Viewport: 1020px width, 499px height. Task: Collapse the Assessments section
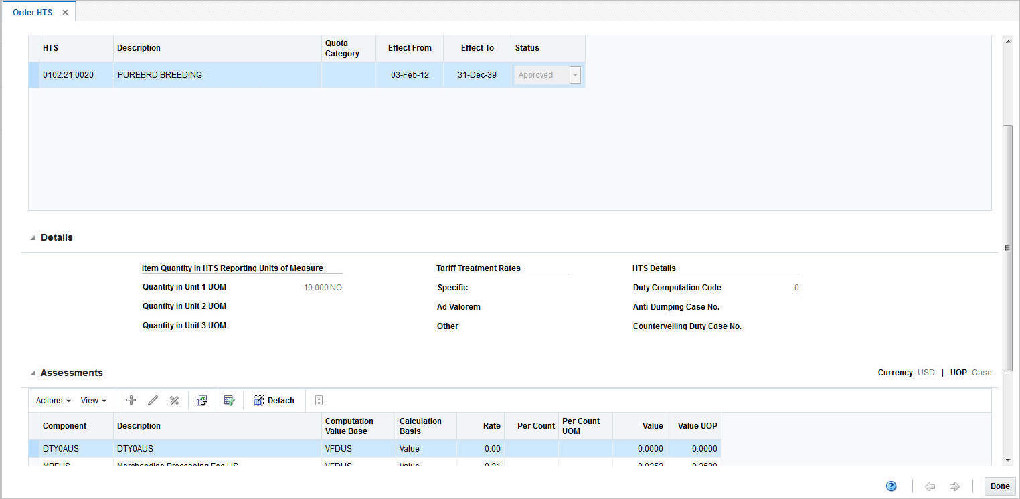[x=31, y=373]
